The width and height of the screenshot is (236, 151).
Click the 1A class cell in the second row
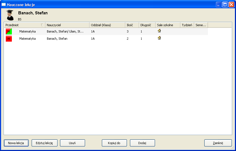coord(93,39)
